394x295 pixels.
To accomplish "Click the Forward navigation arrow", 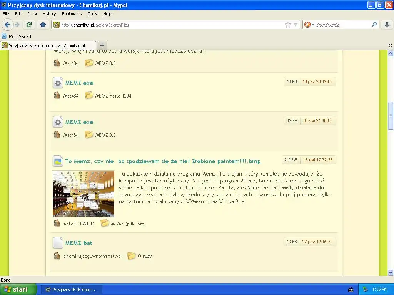I will point(17,25).
